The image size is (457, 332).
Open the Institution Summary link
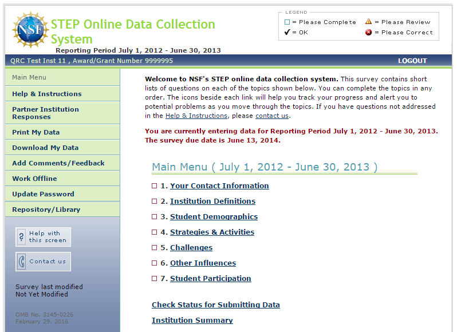[x=192, y=320]
